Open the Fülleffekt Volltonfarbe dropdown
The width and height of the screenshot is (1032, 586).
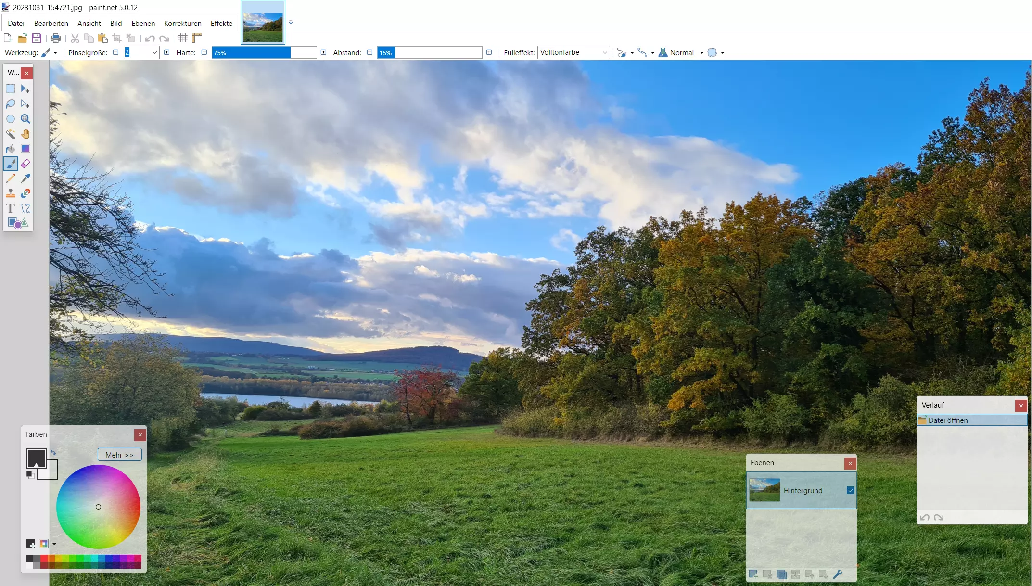pos(605,52)
